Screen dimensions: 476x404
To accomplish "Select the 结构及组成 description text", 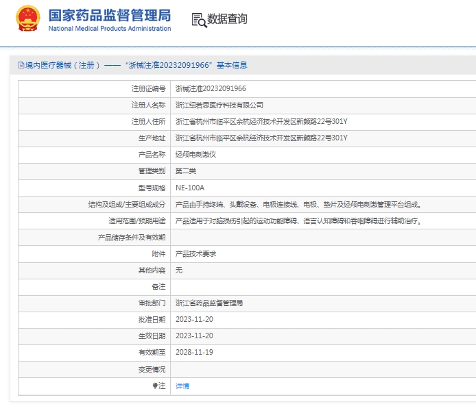I will click(x=298, y=205).
